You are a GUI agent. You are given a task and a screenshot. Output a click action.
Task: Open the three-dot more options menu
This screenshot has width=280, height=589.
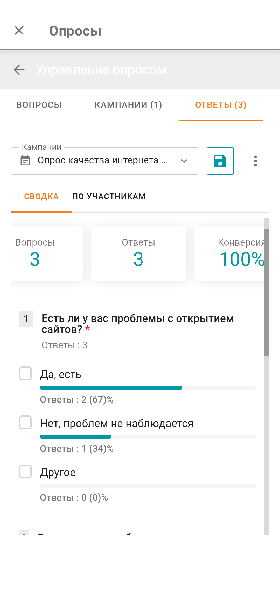coord(255,161)
